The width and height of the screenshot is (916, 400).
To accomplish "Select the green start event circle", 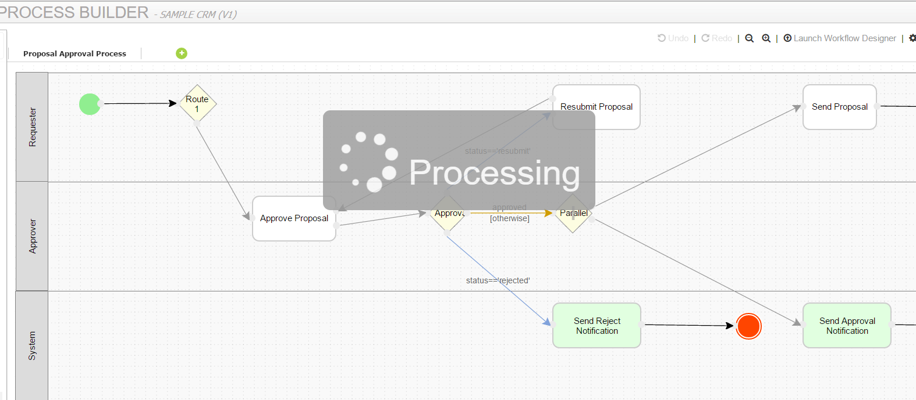I will click(x=90, y=104).
